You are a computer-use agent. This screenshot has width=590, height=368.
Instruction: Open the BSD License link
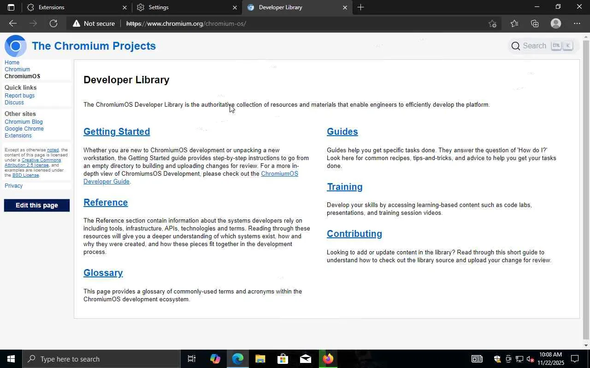(x=25, y=175)
